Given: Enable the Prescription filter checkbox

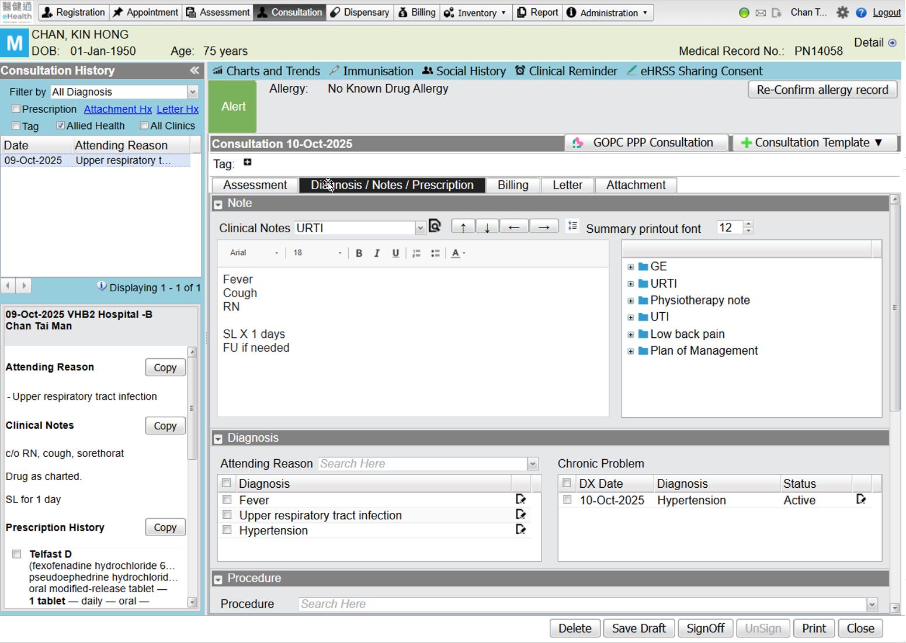Looking at the screenshot, I should pyautogui.click(x=16, y=109).
